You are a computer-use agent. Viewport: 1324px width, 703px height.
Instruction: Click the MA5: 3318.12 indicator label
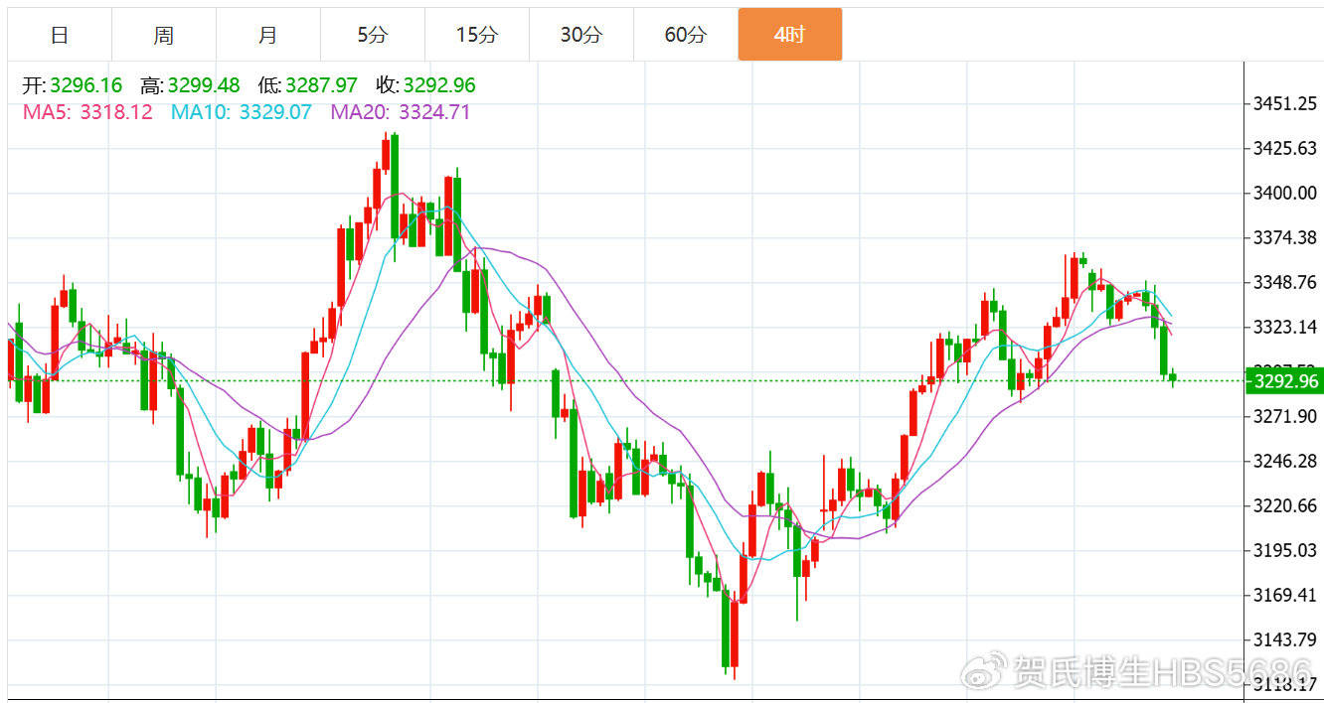click(x=87, y=112)
